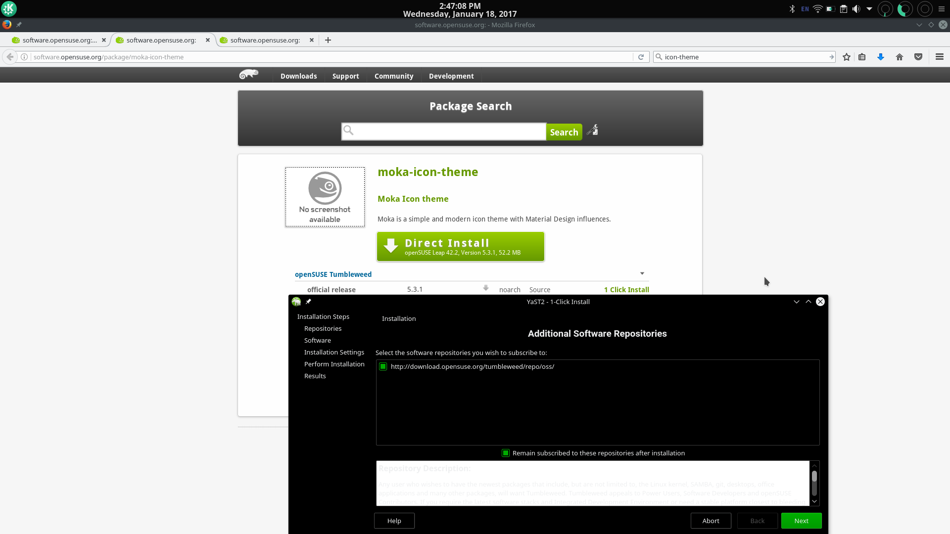Switch to third software.opensuse.org tab
This screenshot has height=534, width=950.
[266, 40]
